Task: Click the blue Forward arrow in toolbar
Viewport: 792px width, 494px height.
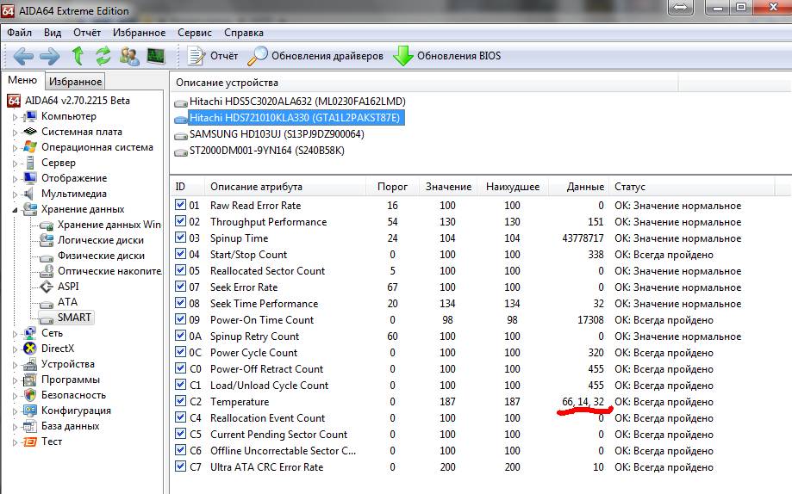Action: pyautogui.click(x=50, y=57)
